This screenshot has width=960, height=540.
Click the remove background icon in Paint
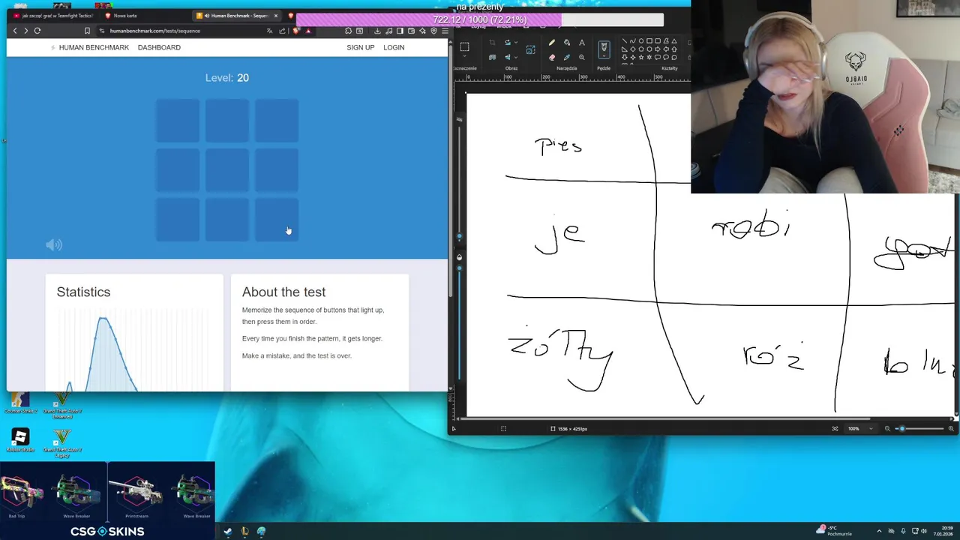(492, 58)
